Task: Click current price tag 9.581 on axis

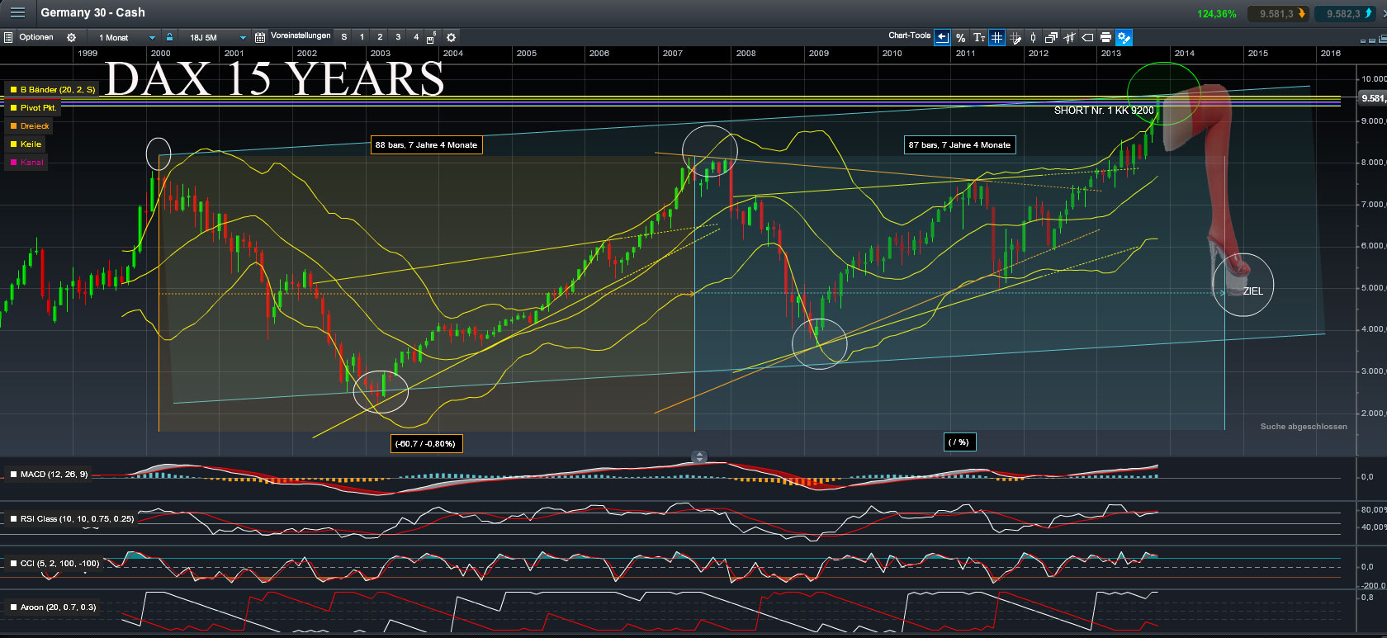Action: tap(1373, 98)
